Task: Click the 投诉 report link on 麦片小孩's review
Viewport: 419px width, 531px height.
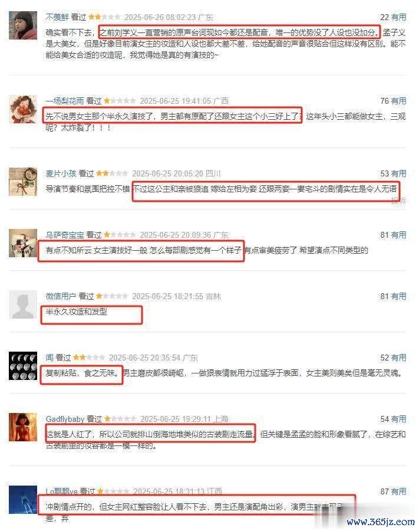Action: click(x=399, y=201)
